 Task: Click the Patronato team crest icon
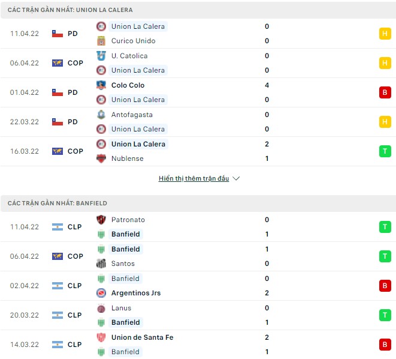(x=101, y=220)
